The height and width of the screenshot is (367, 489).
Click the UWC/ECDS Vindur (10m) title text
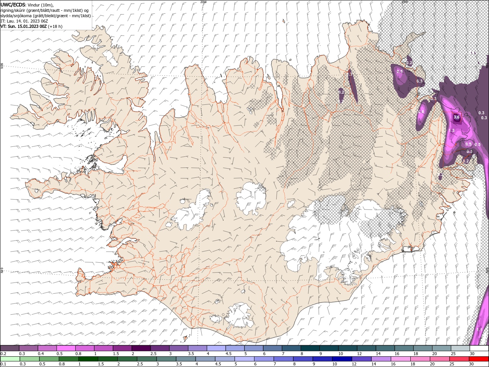(27, 5)
